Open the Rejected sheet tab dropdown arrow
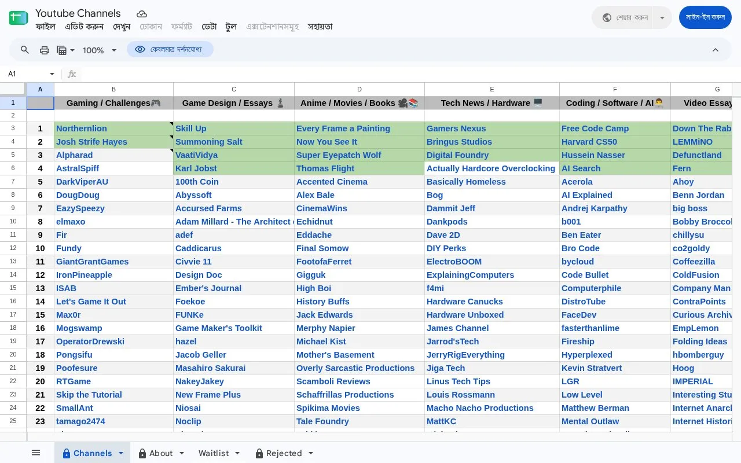 (311, 453)
